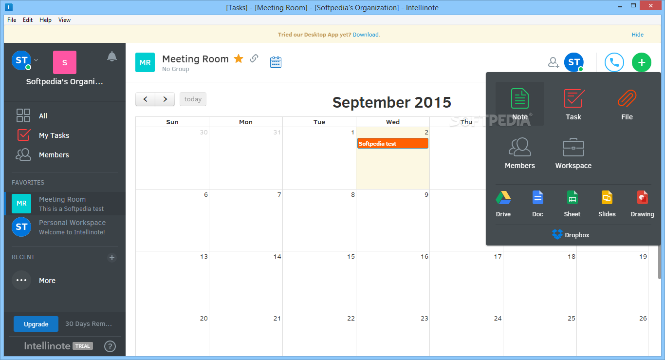This screenshot has height=360, width=665.
Task: Select Personal Workspace in Favorites
Action: point(65,227)
